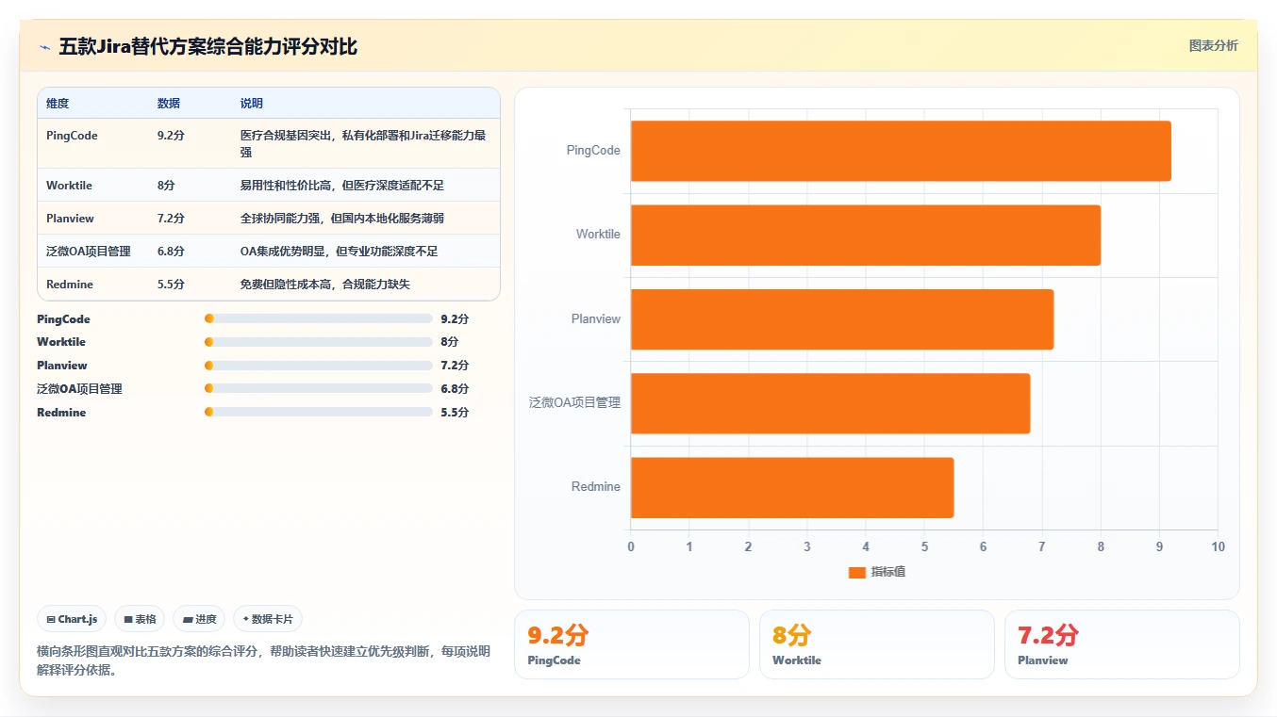This screenshot has height=717, width=1277.
Task: Click the Planview progress bar
Action: tap(318, 366)
